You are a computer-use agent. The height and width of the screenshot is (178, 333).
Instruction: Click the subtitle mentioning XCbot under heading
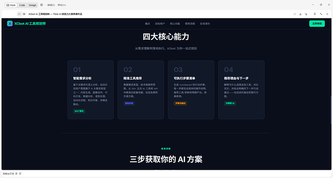tap(166, 49)
